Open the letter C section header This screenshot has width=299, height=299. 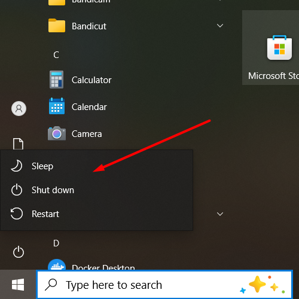[x=56, y=55]
